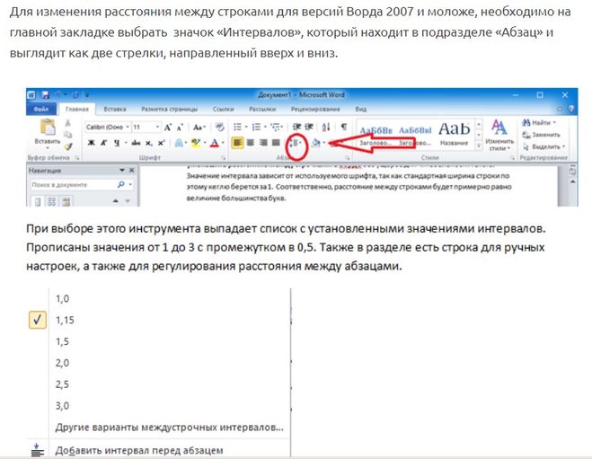Click the Copy icon in the clipboard group
Image resolution: width=592 pixels, height=459 pixels.
68,135
